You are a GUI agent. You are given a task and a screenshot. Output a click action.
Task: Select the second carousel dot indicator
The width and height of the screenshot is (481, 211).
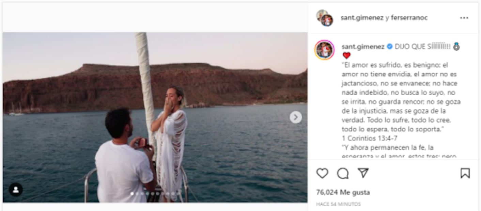tap(138, 193)
